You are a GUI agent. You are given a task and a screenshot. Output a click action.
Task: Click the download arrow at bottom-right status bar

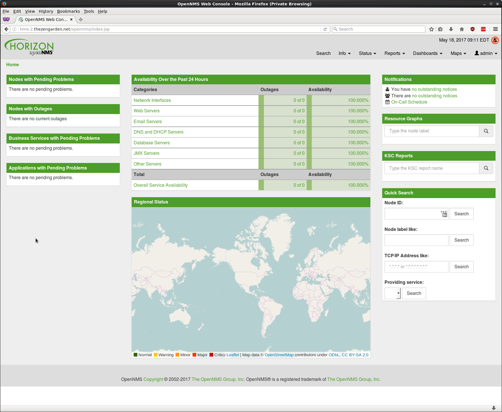tap(494, 408)
